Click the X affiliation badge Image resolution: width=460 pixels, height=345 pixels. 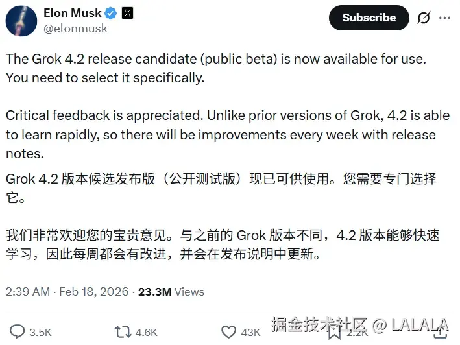pos(127,13)
